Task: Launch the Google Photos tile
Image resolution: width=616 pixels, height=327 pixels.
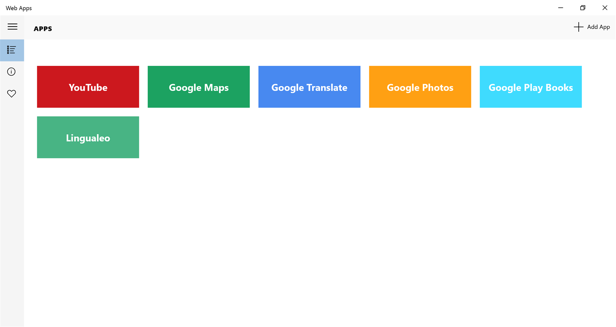Action: point(420,87)
